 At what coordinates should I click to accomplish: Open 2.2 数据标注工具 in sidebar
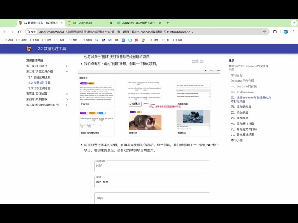[40, 83]
